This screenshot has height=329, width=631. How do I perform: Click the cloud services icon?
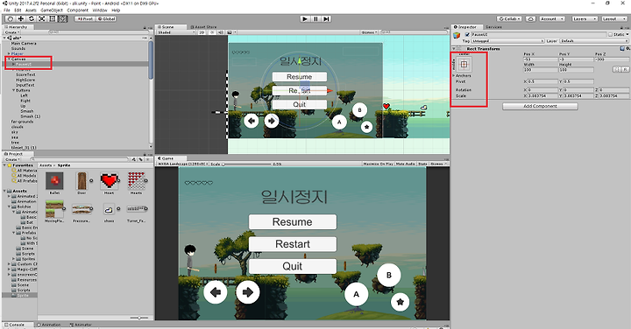click(x=530, y=19)
